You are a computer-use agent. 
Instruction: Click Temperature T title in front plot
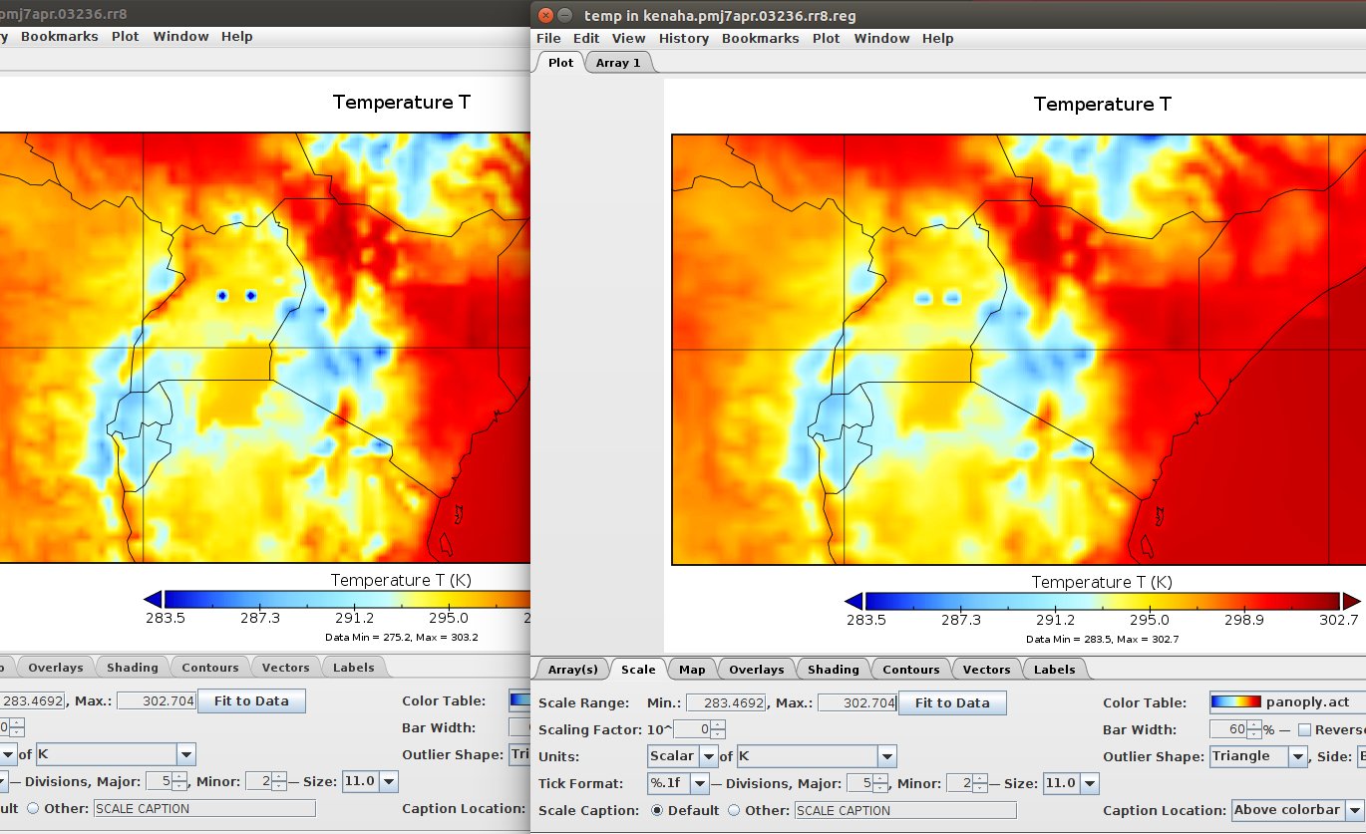pyautogui.click(x=1102, y=104)
